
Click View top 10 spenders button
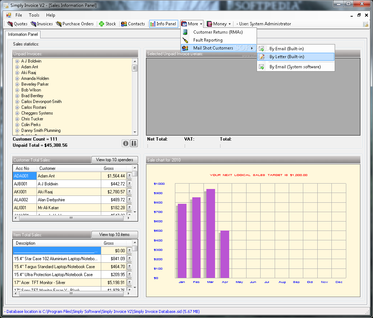point(115,160)
